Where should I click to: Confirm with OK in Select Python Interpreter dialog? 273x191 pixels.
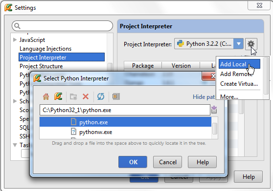pyautogui.click(x=133, y=162)
